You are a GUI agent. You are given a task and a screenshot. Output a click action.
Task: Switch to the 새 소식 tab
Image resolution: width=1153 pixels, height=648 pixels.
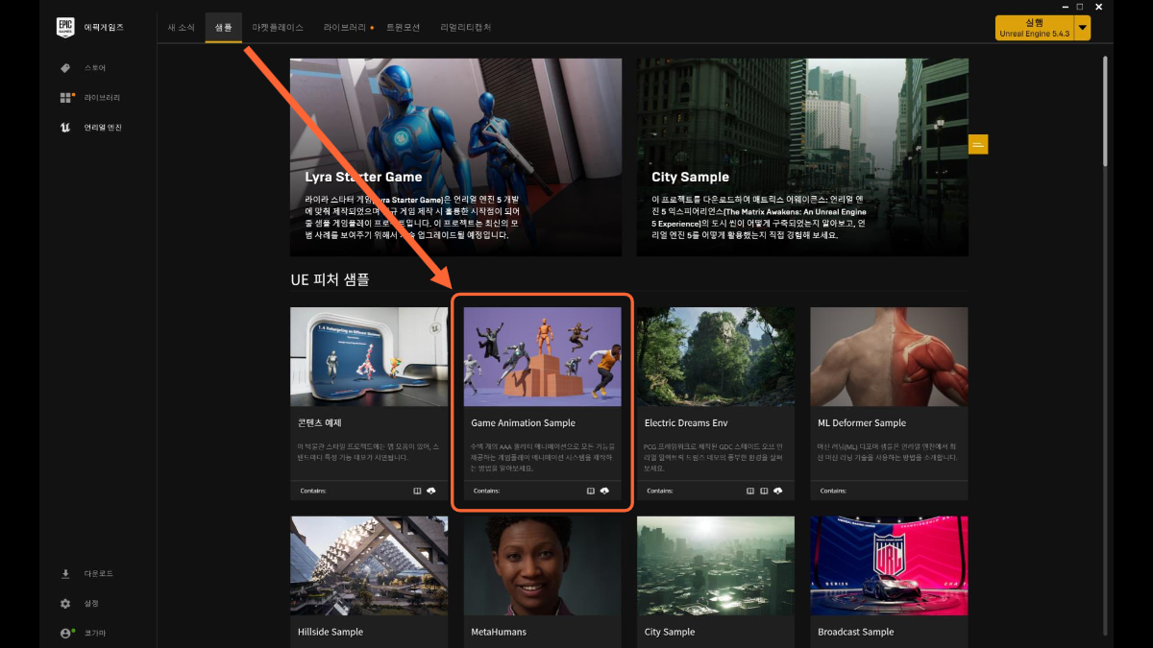pos(180,28)
